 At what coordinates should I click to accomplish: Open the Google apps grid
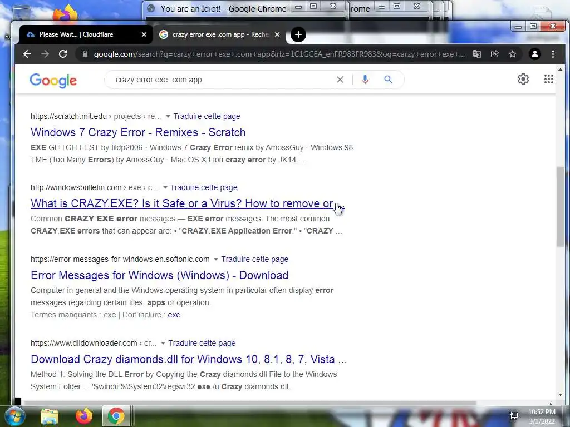tap(548, 79)
